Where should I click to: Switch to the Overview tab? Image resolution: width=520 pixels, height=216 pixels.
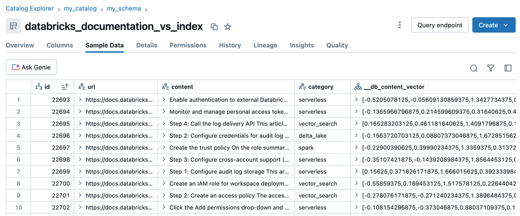pos(20,45)
